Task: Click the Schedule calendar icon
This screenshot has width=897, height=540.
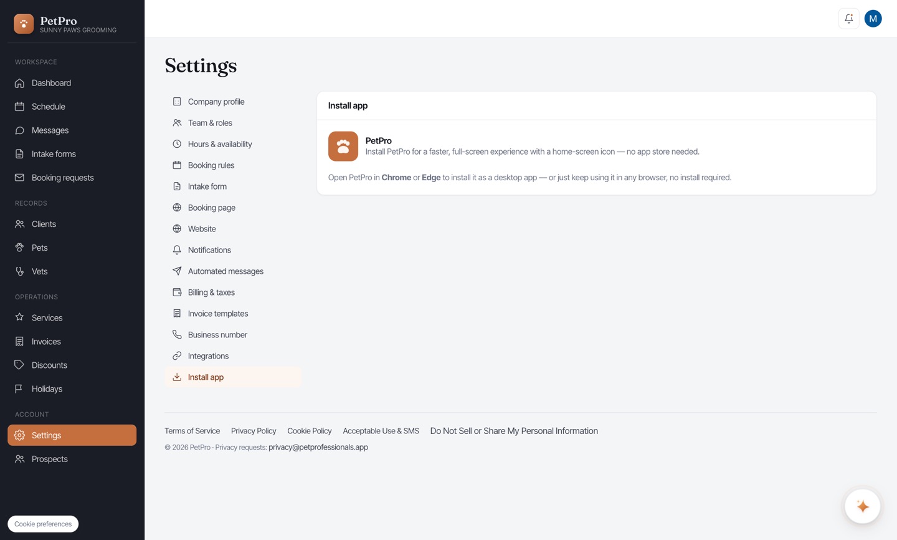Action: pos(19,107)
